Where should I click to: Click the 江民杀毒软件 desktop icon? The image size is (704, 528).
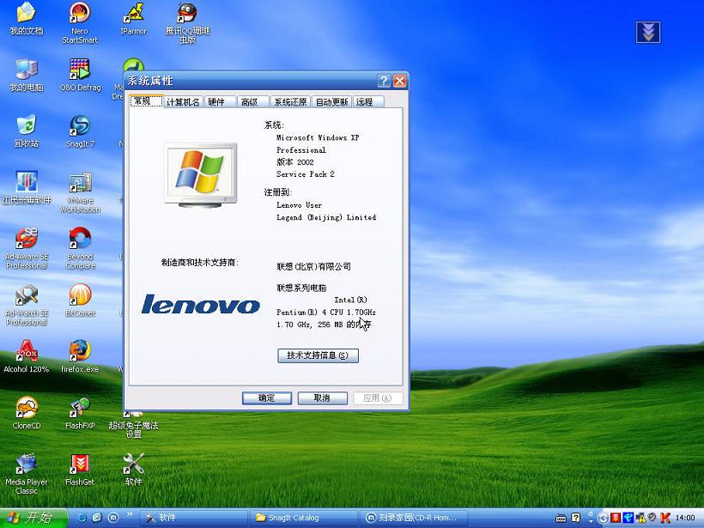pyautogui.click(x=27, y=188)
